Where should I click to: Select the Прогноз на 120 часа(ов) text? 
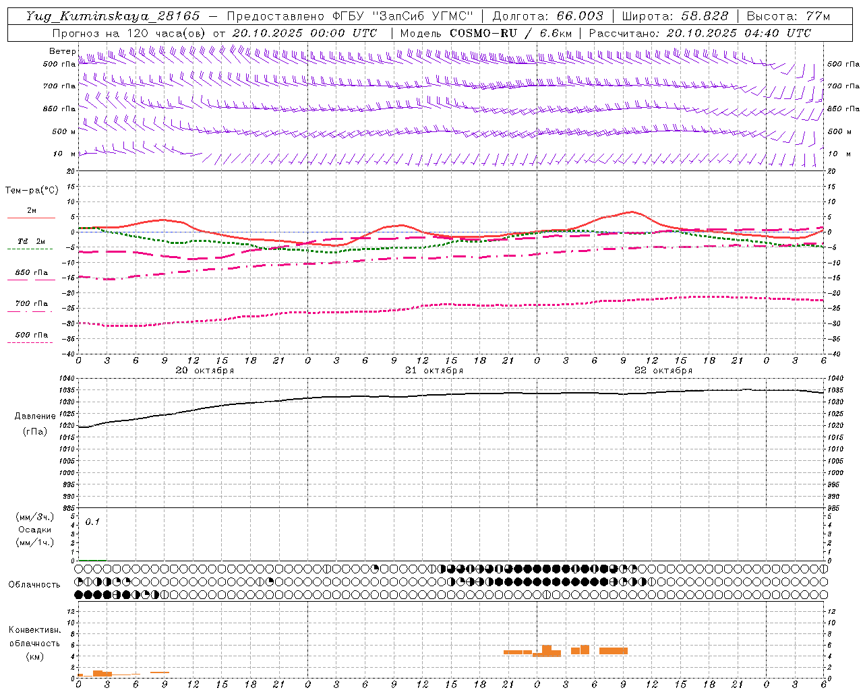[129, 33]
